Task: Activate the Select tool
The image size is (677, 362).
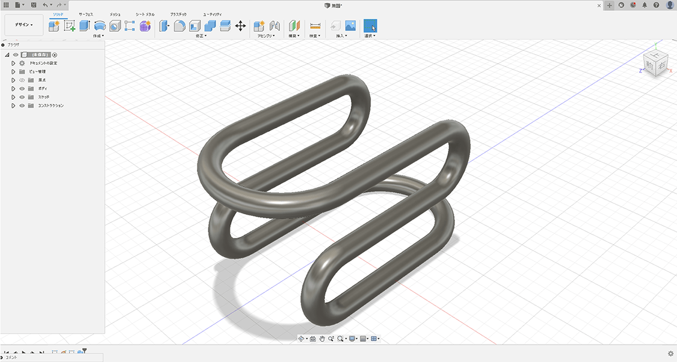Action: [x=371, y=25]
